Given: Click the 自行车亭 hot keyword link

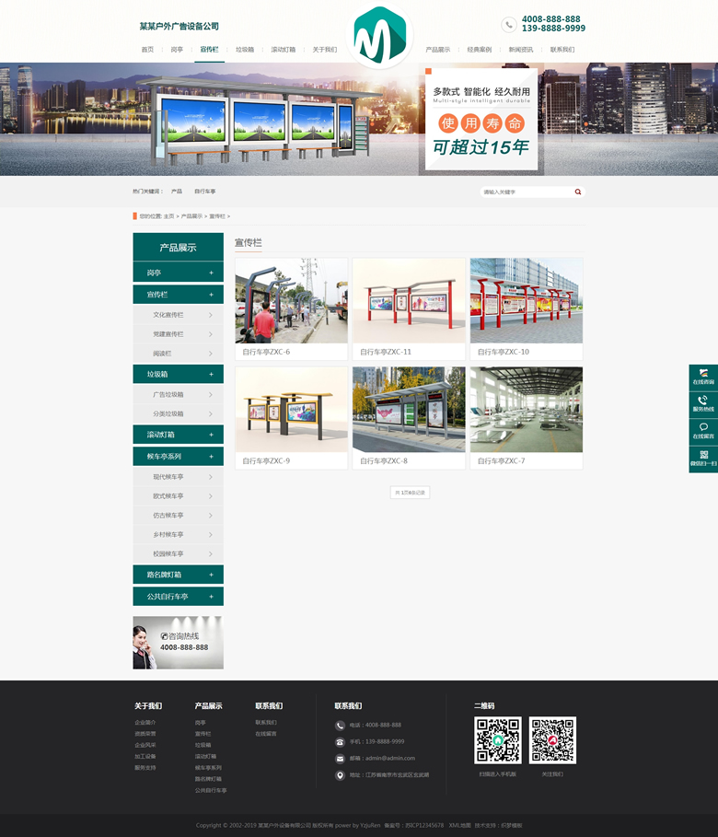Looking at the screenshot, I should pos(204,192).
